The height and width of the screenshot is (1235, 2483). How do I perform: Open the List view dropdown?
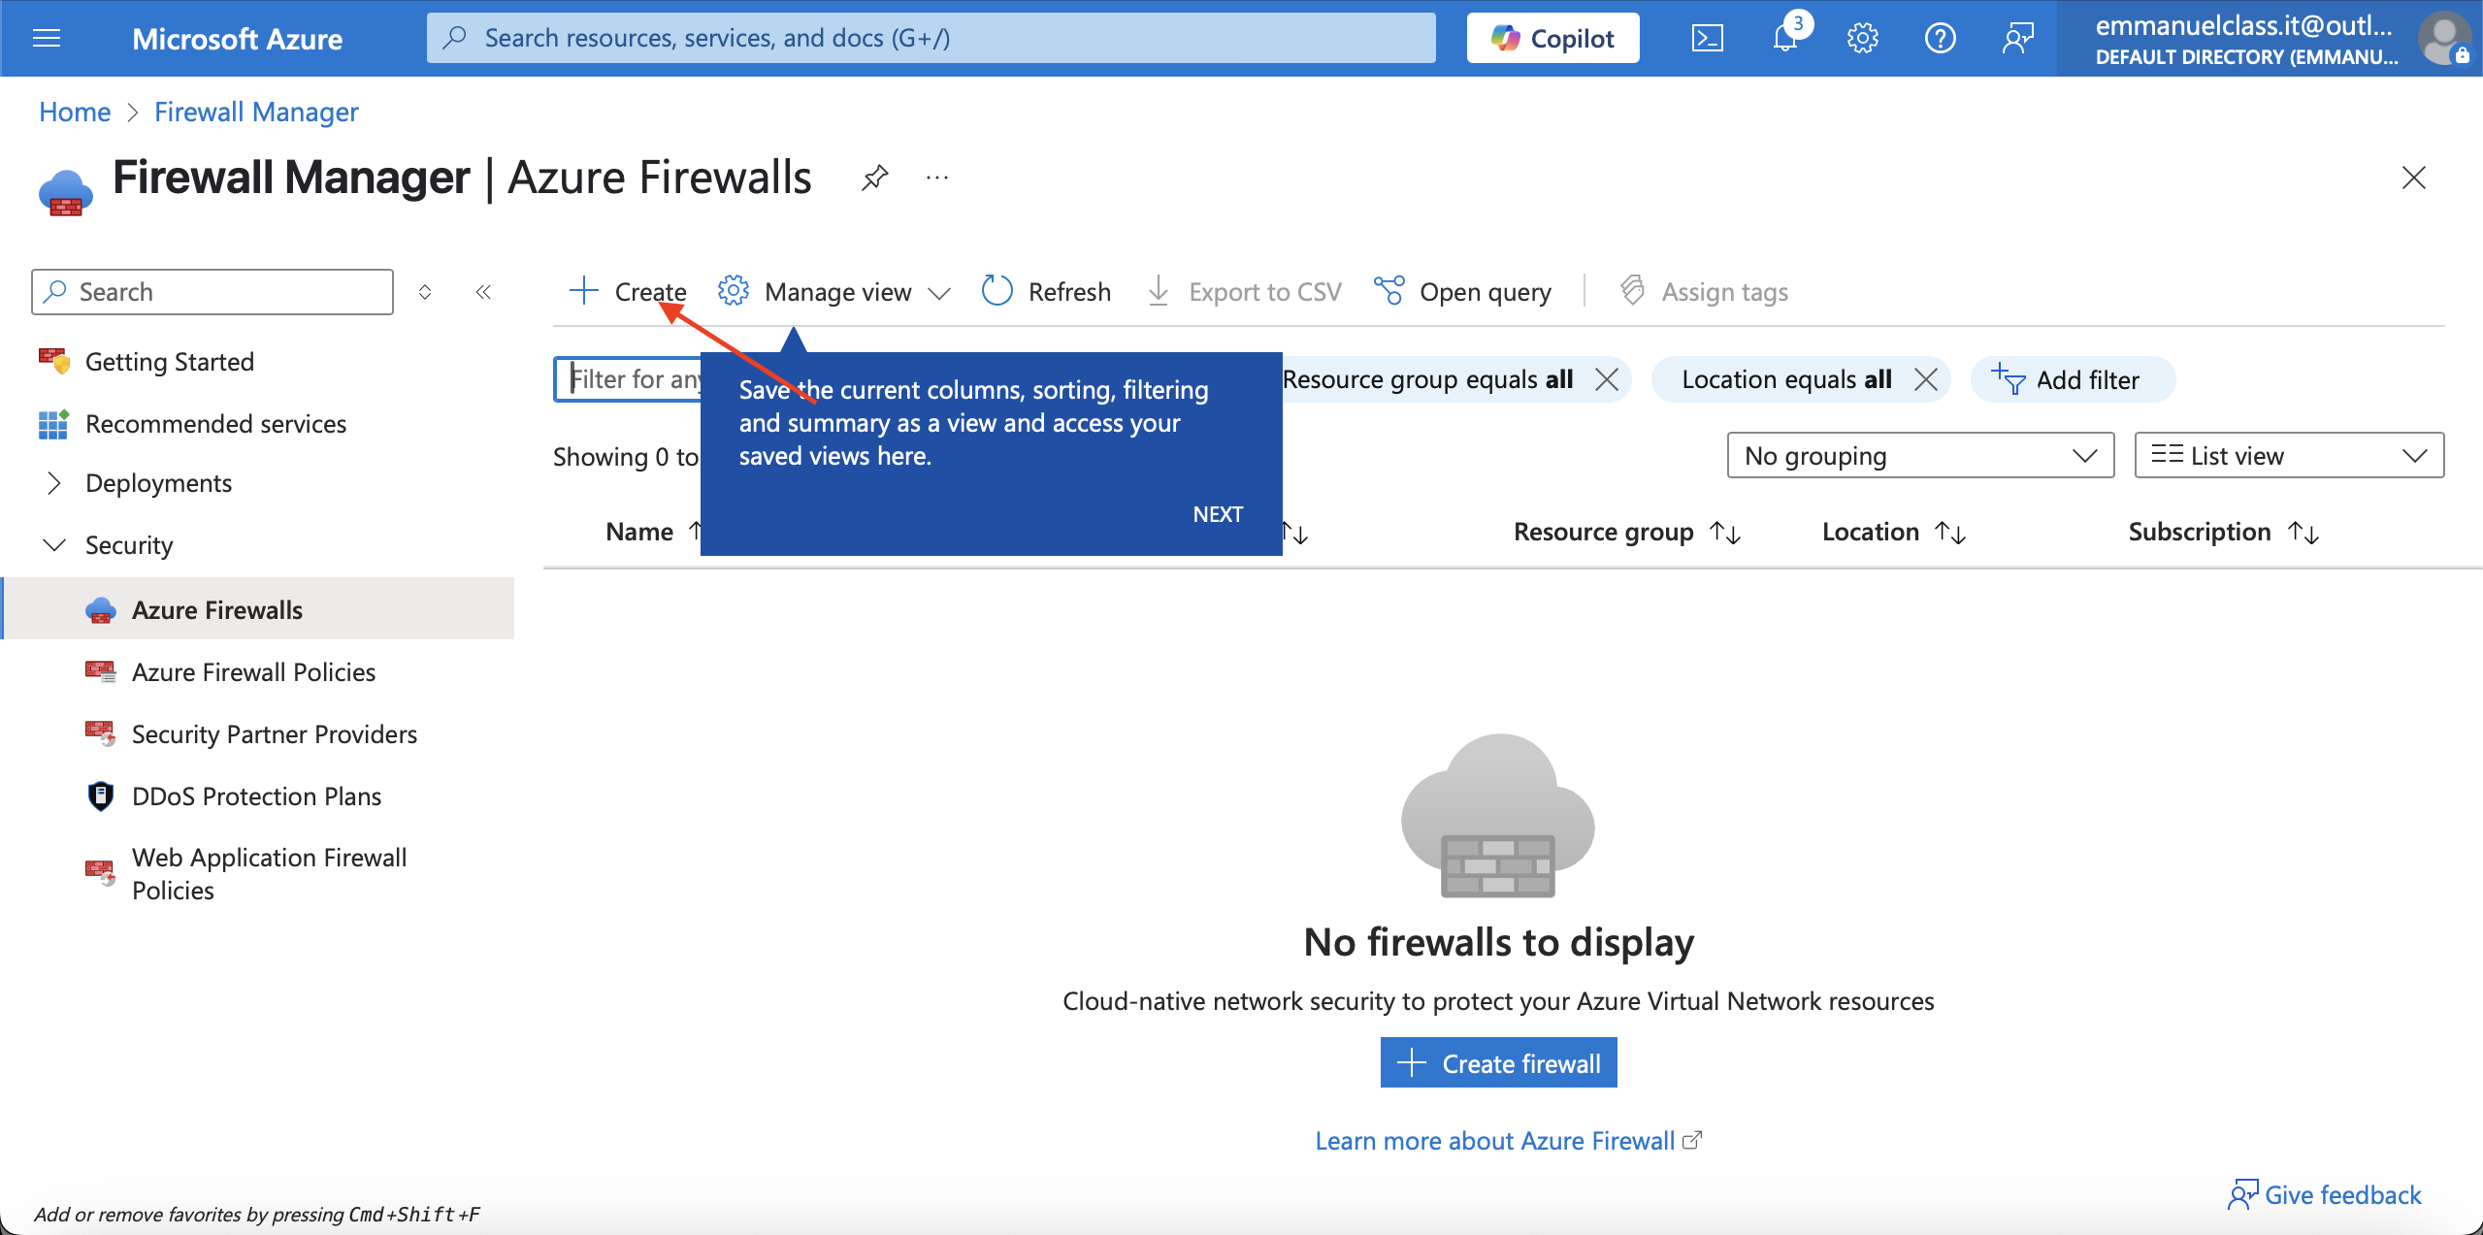click(x=2289, y=455)
